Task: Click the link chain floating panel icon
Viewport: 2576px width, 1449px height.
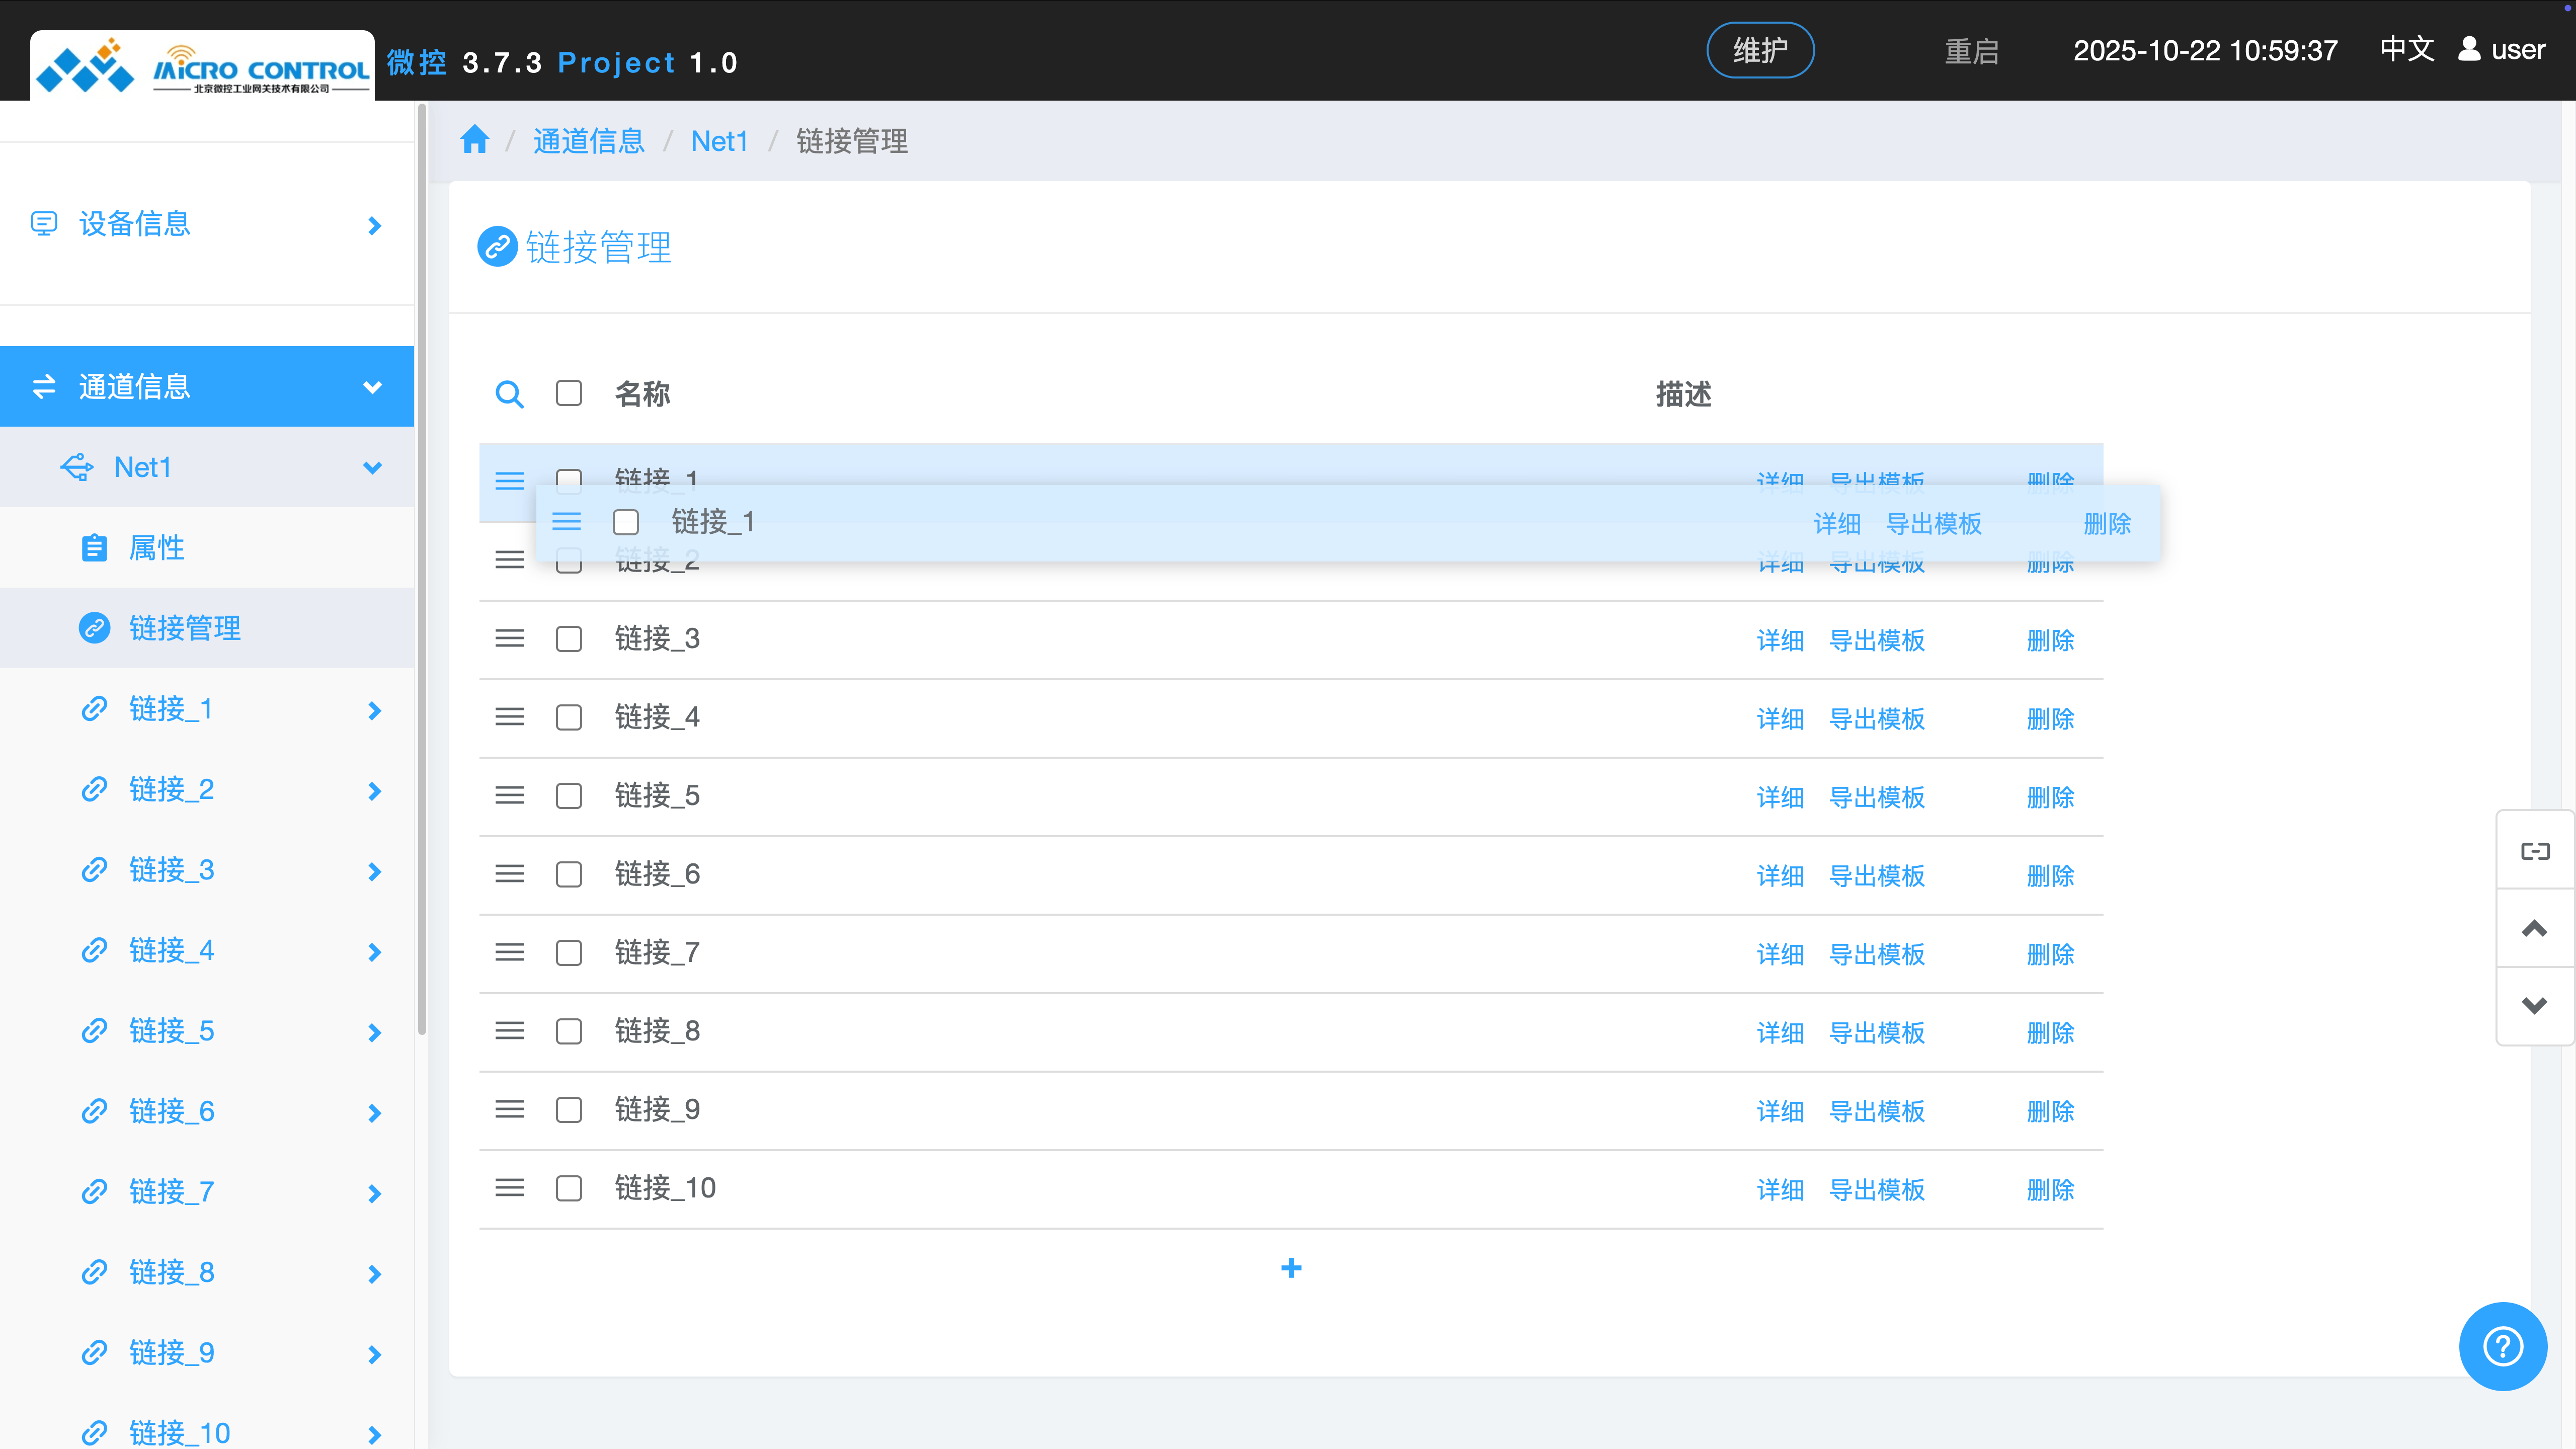Action: (2534, 851)
